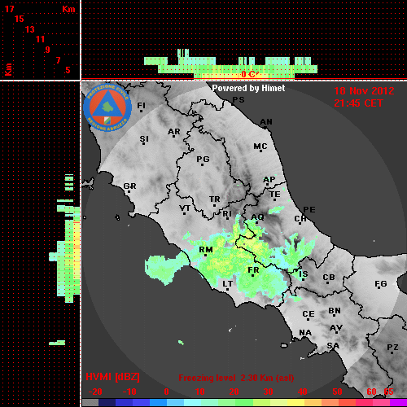
Task: Click the '60' dBZ scale value
Action: [x=371, y=392]
